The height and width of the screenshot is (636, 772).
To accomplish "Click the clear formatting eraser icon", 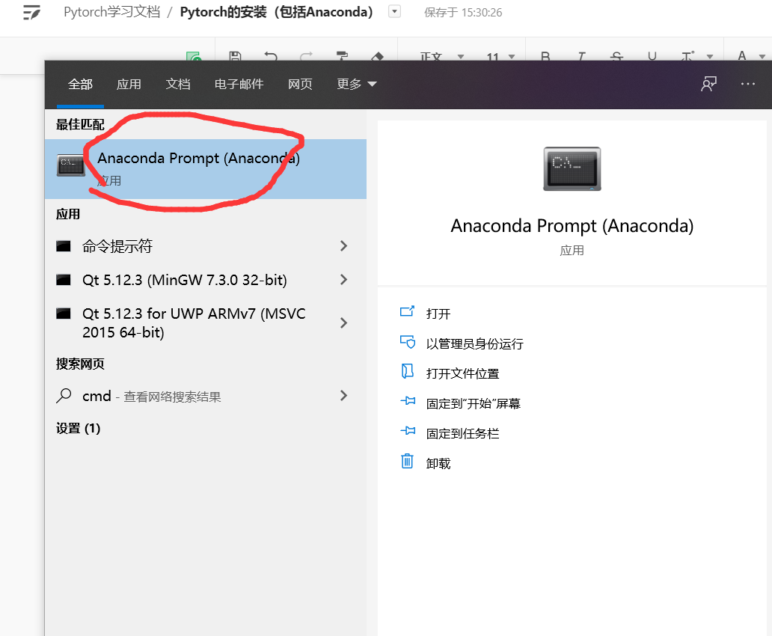I will click(x=377, y=56).
